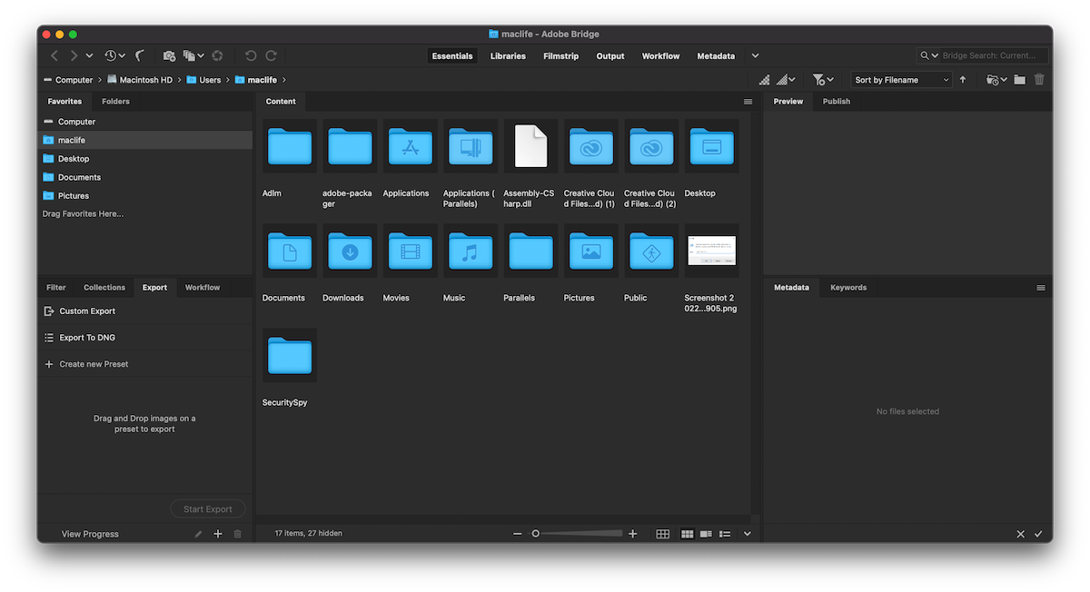Screen dimensions: 1090x592
Task: Increase thumbnail size with the zoom slider
Action: point(632,533)
